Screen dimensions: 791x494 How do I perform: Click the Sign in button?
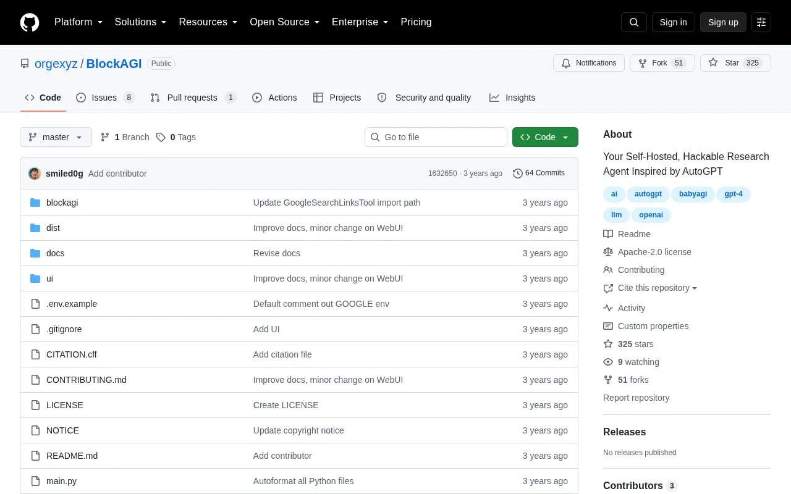tap(674, 22)
